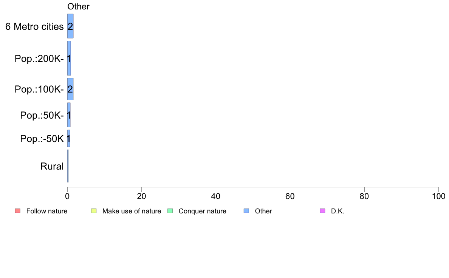Select the 6 Metro cities bar
Viewport: 449px width, 278px height.
[x=70, y=26]
